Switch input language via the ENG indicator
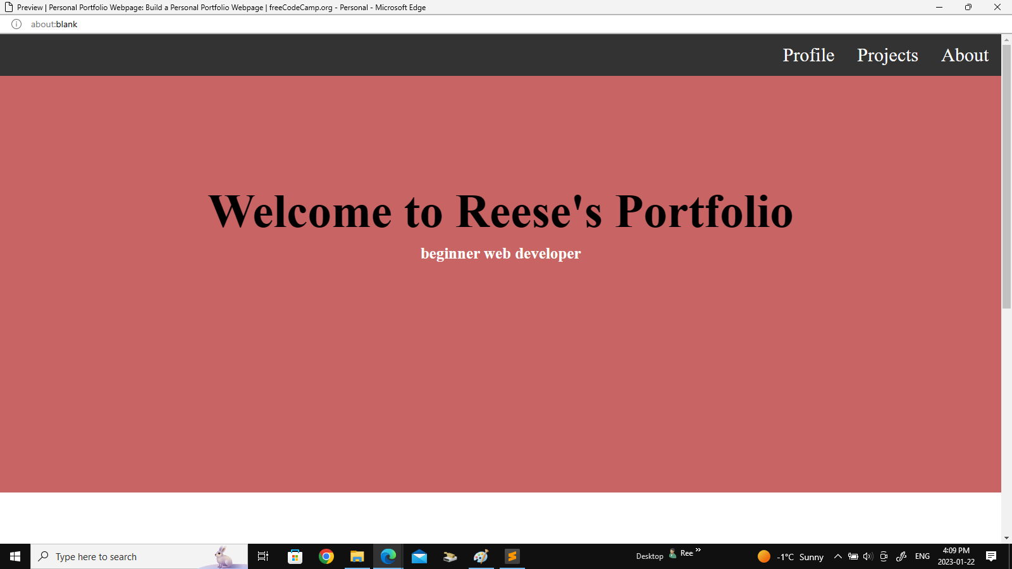Image resolution: width=1012 pixels, height=569 pixels. 922,557
